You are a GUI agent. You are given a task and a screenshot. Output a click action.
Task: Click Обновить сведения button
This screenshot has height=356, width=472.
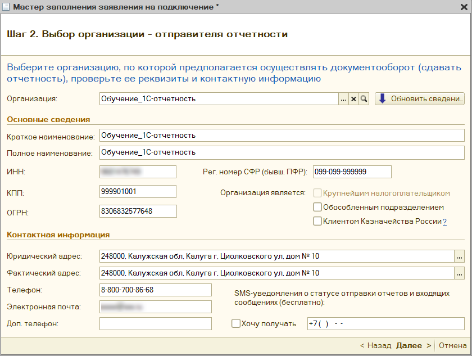420,99
